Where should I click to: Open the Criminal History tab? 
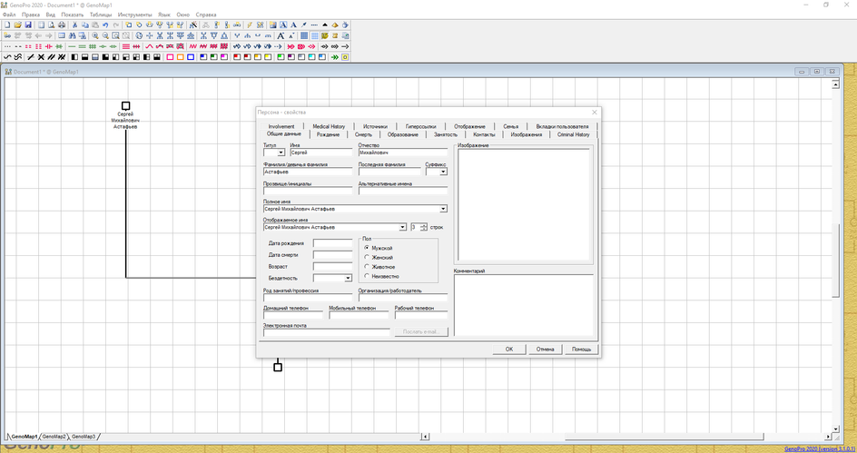tap(574, 134)
